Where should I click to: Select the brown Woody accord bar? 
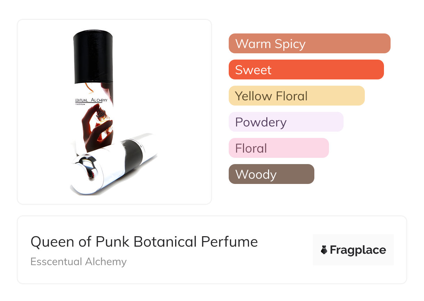tap(271, 174)
